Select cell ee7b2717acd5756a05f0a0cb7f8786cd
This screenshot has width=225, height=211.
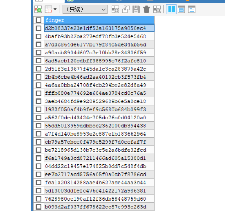[99, 174]
